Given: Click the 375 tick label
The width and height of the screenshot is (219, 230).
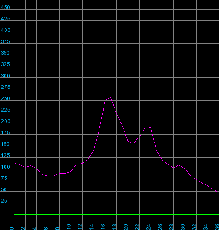Looking at the screenshot, I should [x=5, y=41].
